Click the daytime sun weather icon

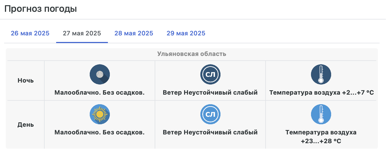[100, 114]
